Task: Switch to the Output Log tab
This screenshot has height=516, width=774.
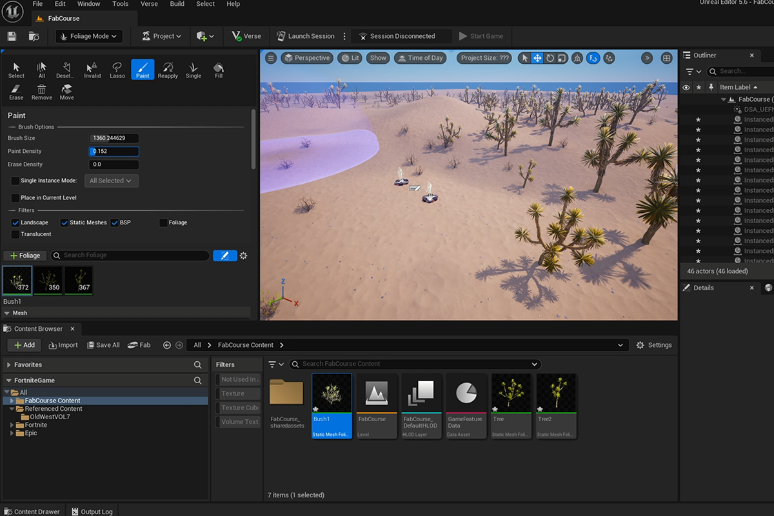Action: pyautogui.click(x=92, y=511)
